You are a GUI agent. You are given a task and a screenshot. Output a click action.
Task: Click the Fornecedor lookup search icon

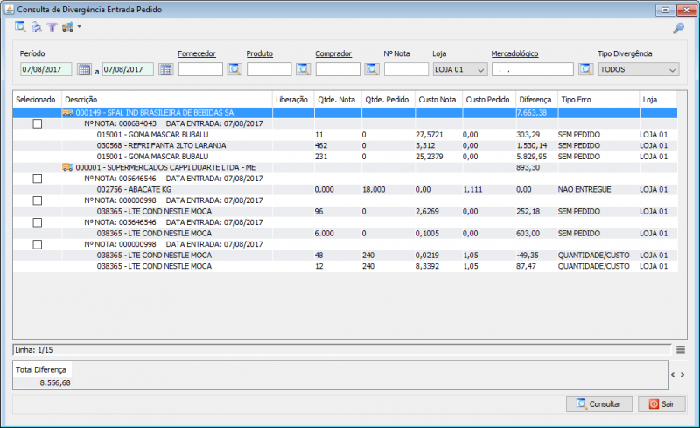[234, 69]
